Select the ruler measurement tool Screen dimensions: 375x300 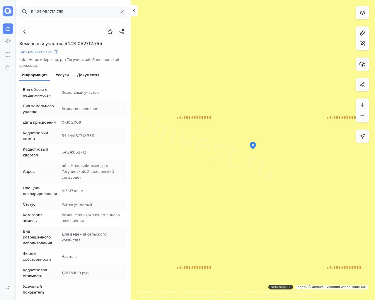[x=362, y=33]
